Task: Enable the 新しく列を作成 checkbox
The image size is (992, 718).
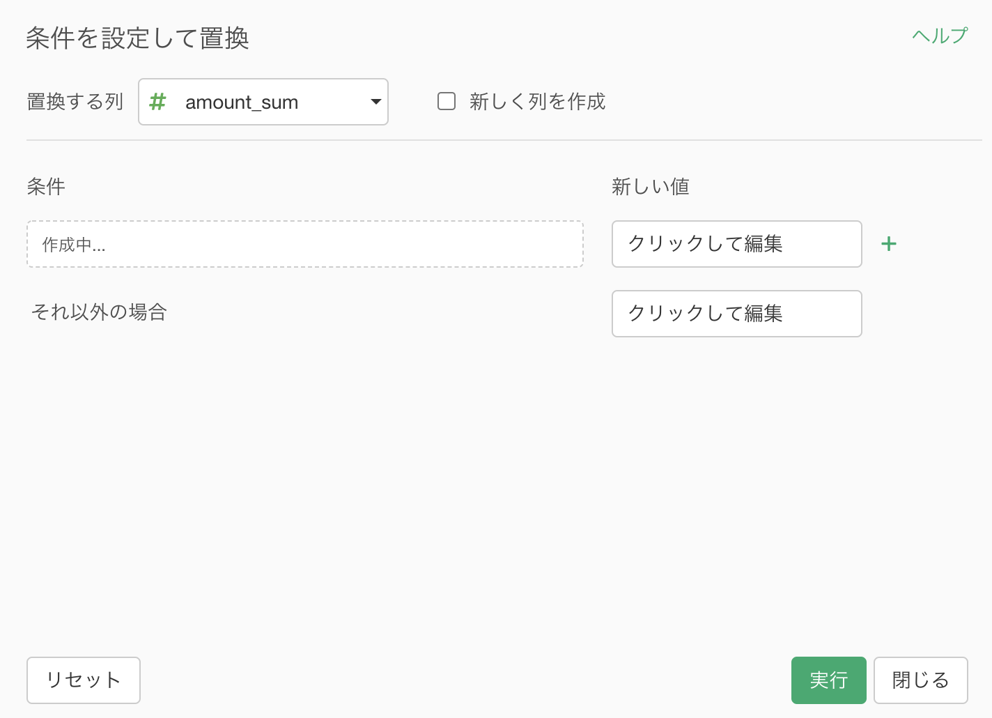Action: click(447, 102)
